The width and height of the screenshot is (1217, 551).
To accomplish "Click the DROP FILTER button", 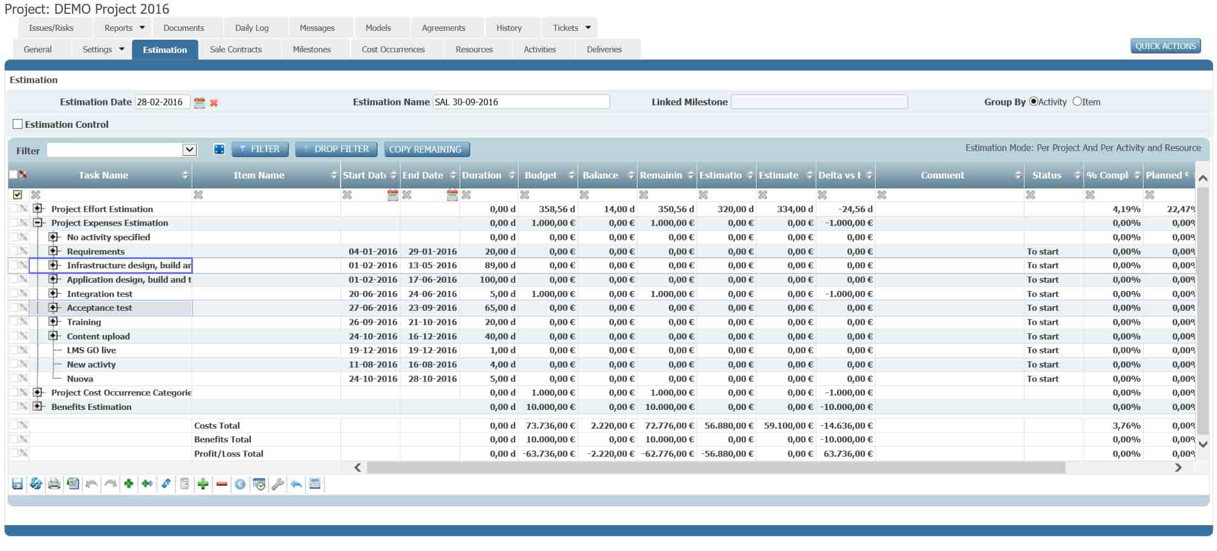I will (x=336, y=149).
